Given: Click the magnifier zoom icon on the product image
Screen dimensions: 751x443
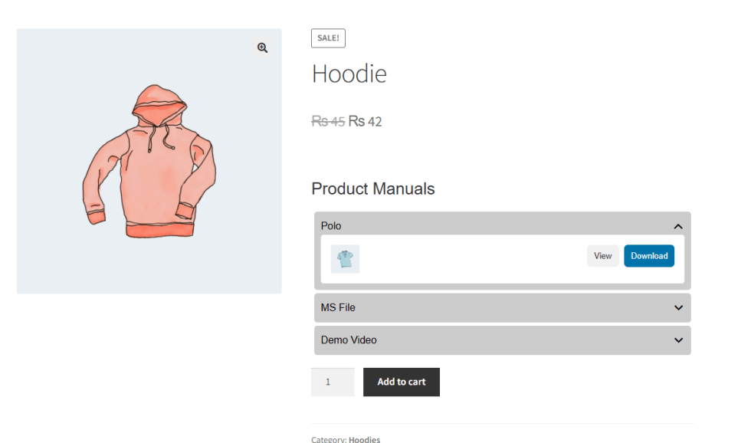Looking at the screenshot, I should 262,48.
